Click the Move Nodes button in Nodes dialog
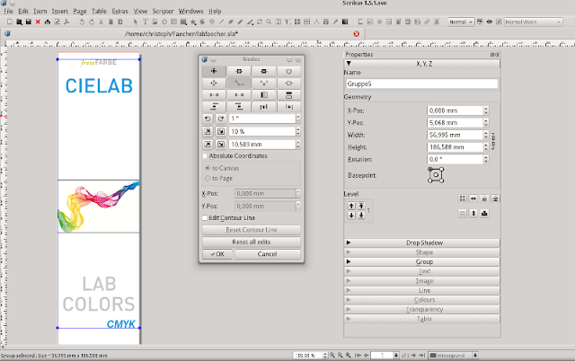This screenshot has height=361, width=575. click(214, 71)
